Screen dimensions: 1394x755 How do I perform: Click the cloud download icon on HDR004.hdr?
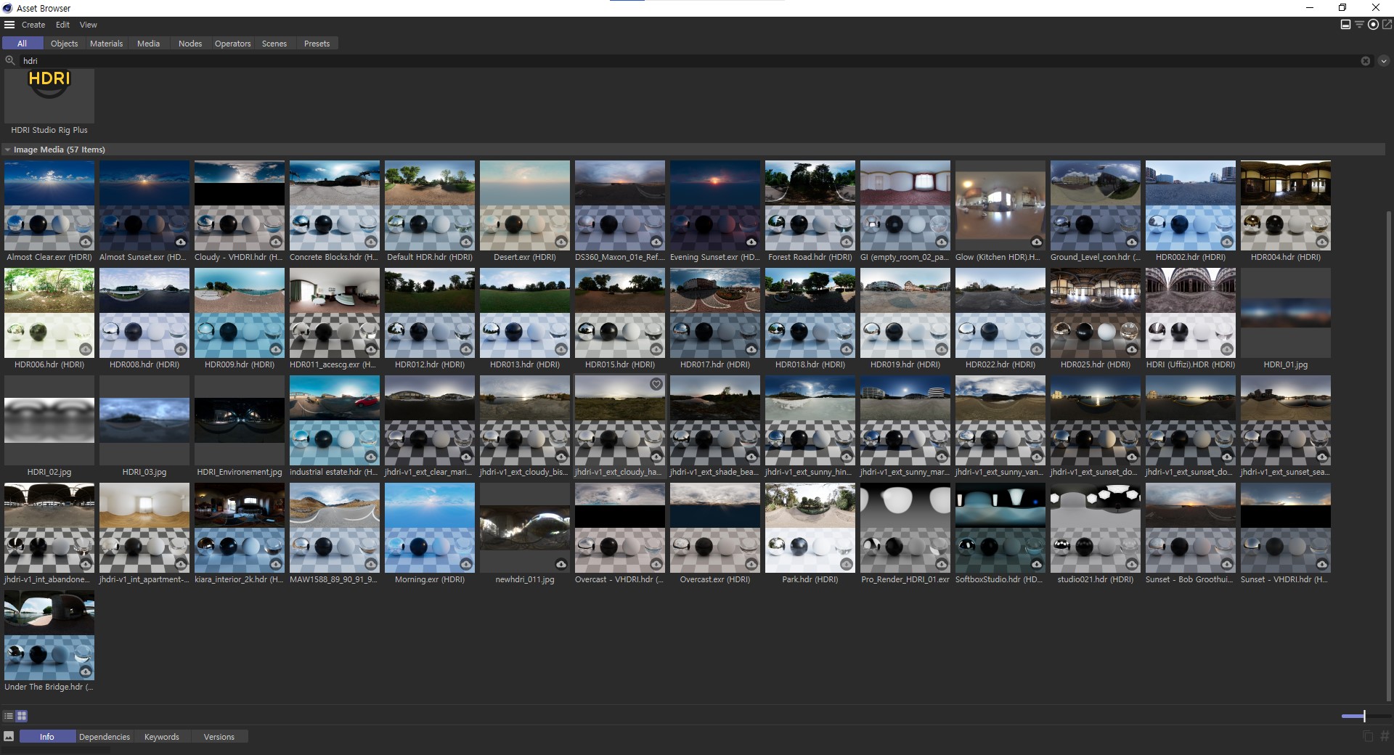point(1322,242)
